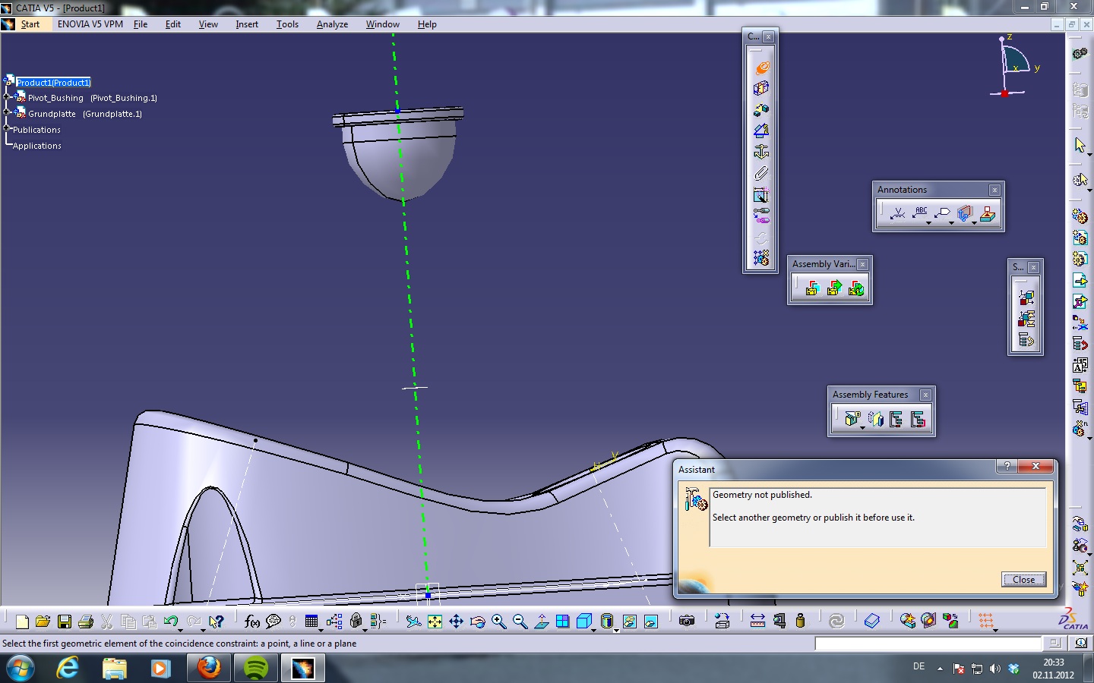
Task: Open the Formula f(x) tool
Action: 252,622
